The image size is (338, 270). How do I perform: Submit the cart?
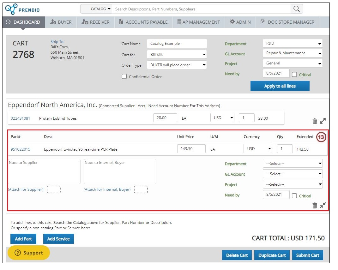[x=307, y=255]
